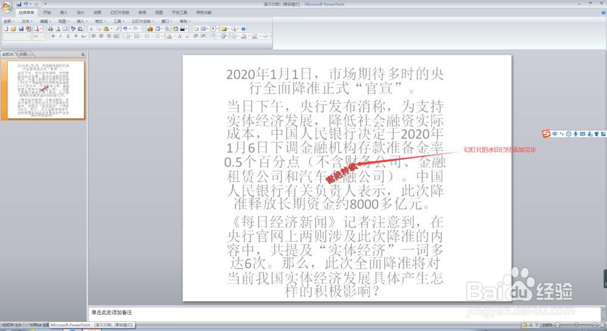Screen dimensions: 607x331
Task: Align text left
Action: [x=93, y=36]
